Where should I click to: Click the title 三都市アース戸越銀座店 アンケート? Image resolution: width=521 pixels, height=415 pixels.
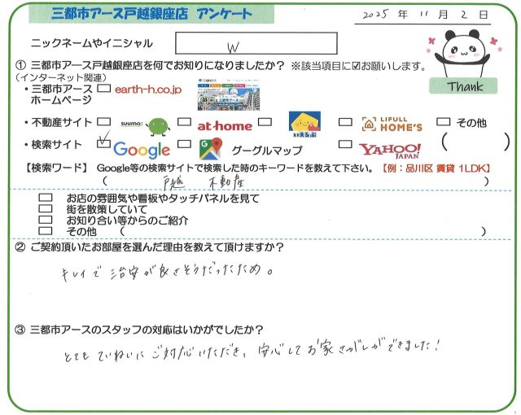151,15
